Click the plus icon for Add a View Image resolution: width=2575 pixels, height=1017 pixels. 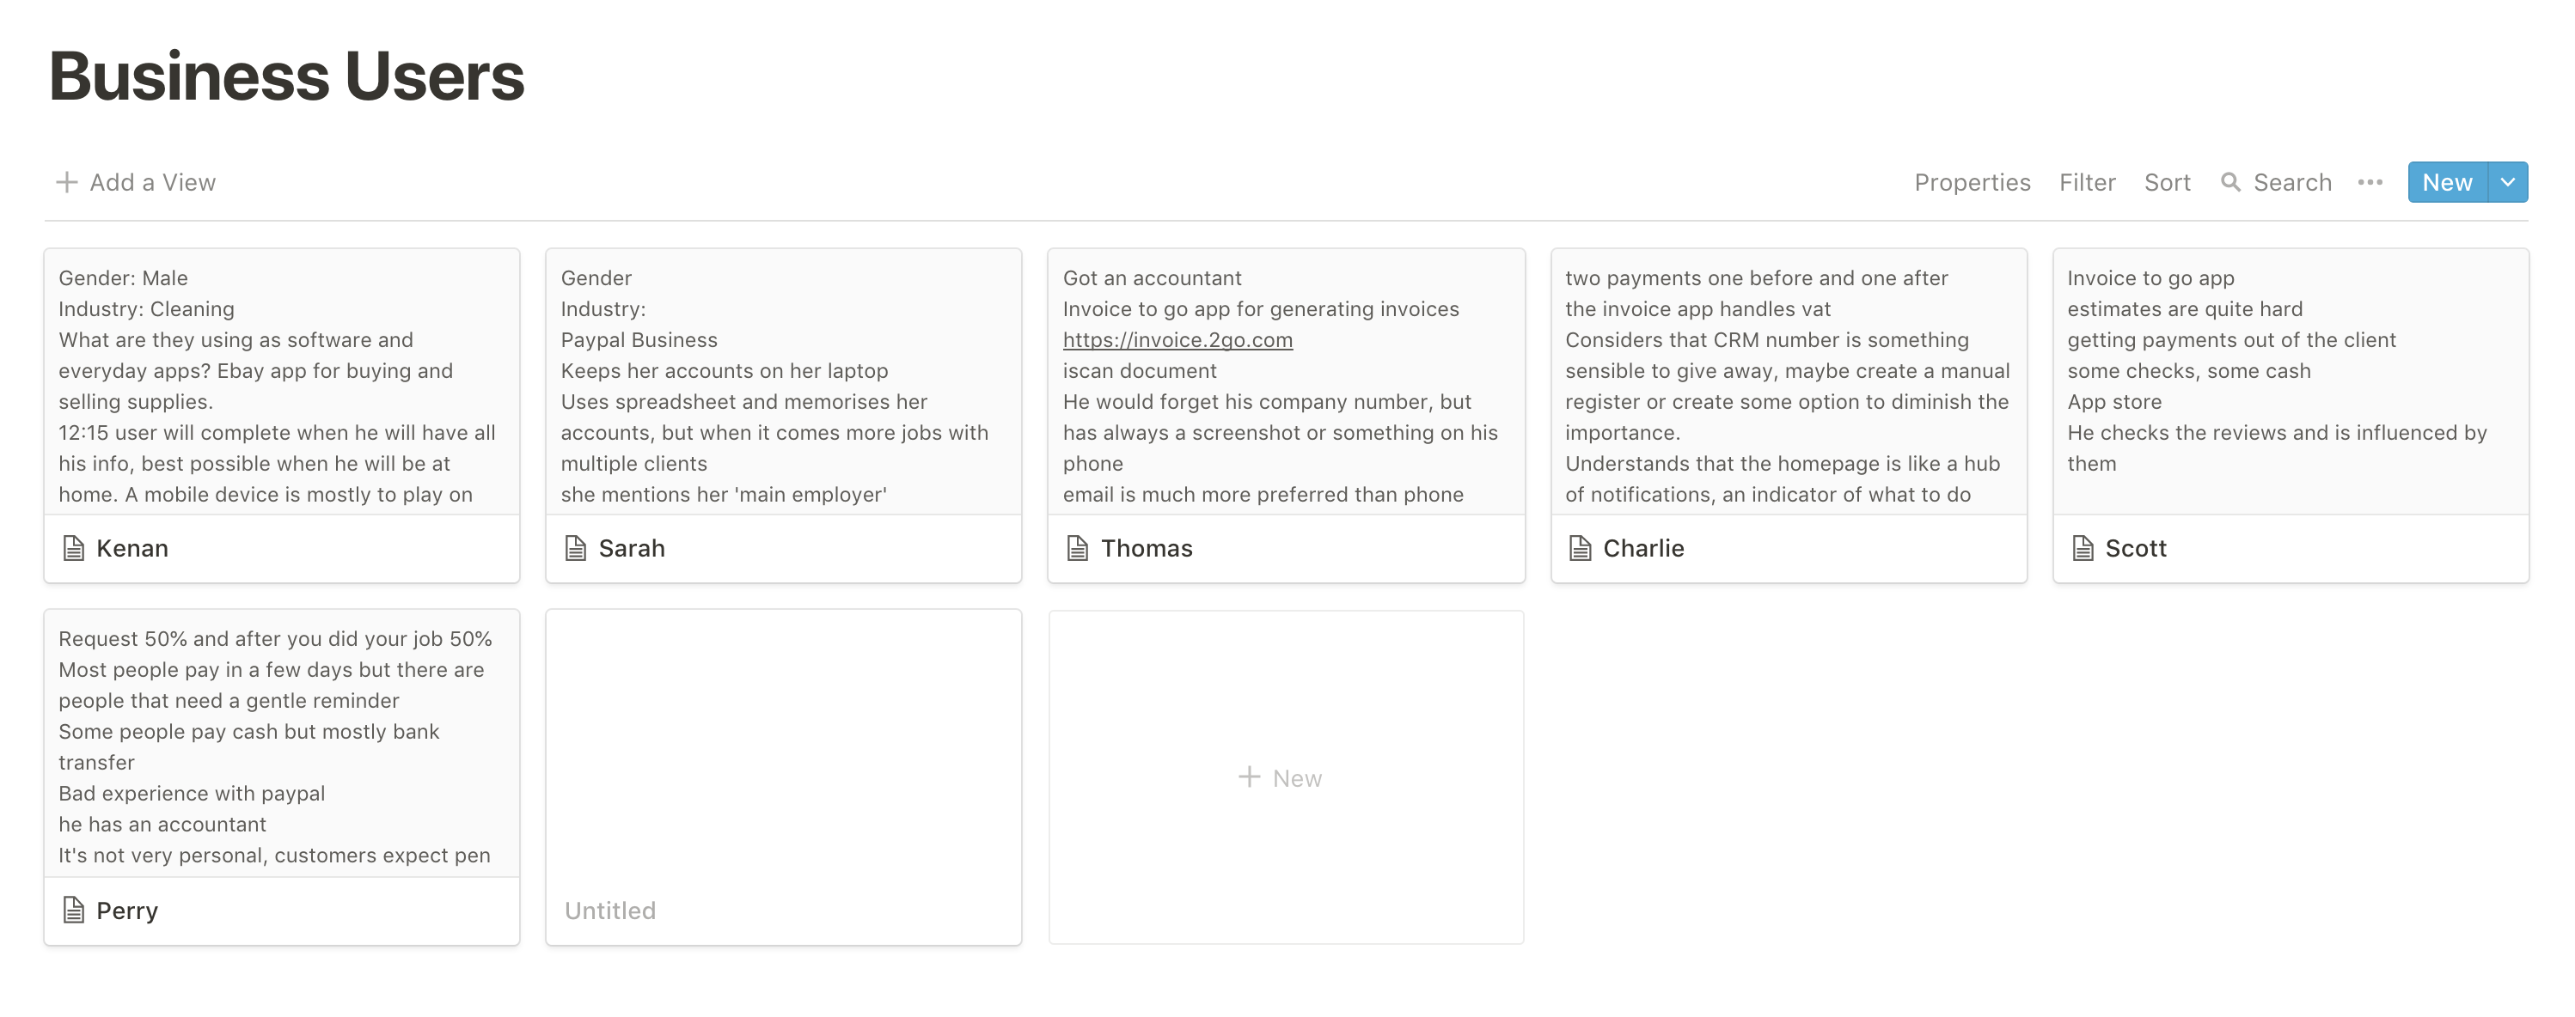67,182
